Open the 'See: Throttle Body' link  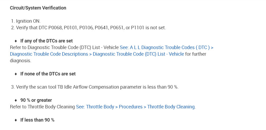point(95,107)
